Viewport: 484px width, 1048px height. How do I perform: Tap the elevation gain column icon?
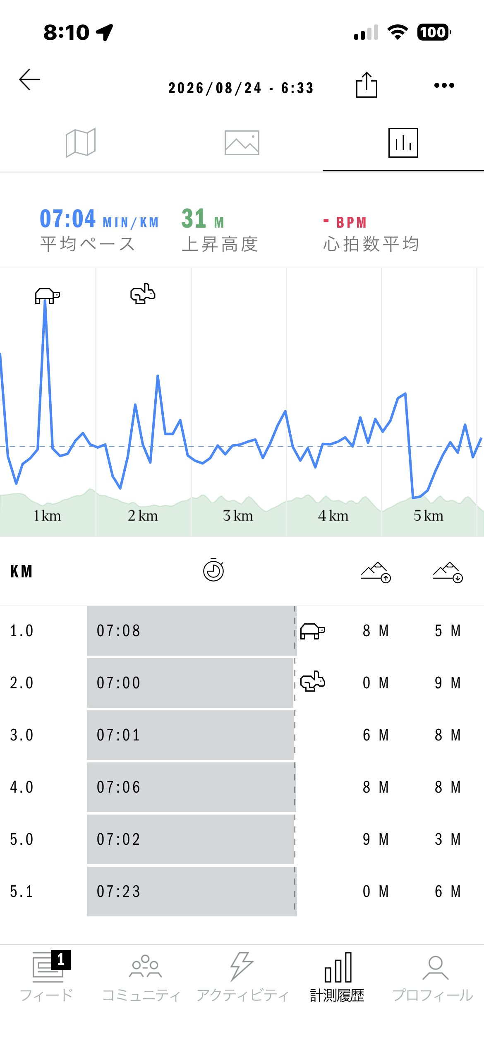376,572
